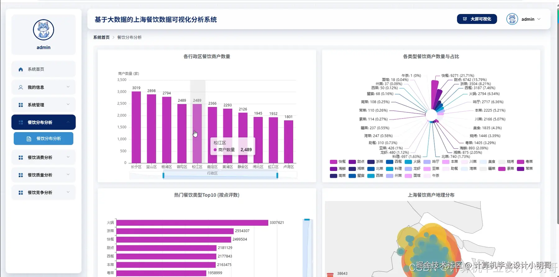559x277 pixels.
Task: Click the chart title 各行政区餐饮商户数量
Action: coord(207,57)
